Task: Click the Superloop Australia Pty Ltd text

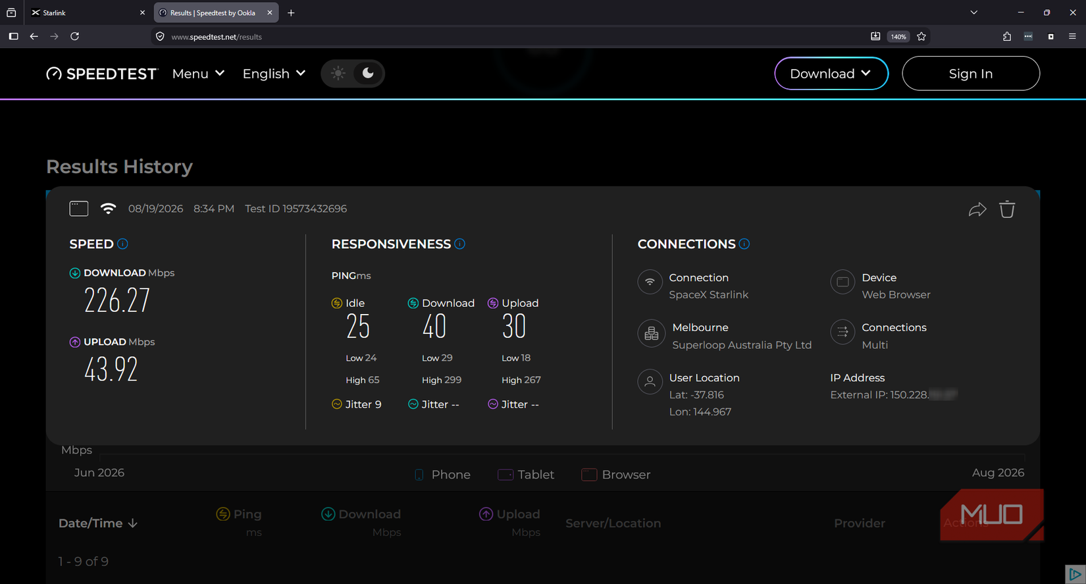Action: [x=742, y=345]
